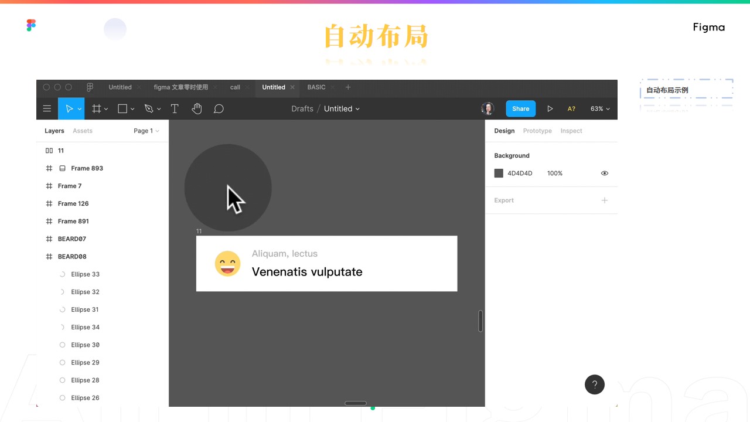The image size is (750, 422).
Task: Open the Untitled file name dropdown
Action: tap(342, 109)
